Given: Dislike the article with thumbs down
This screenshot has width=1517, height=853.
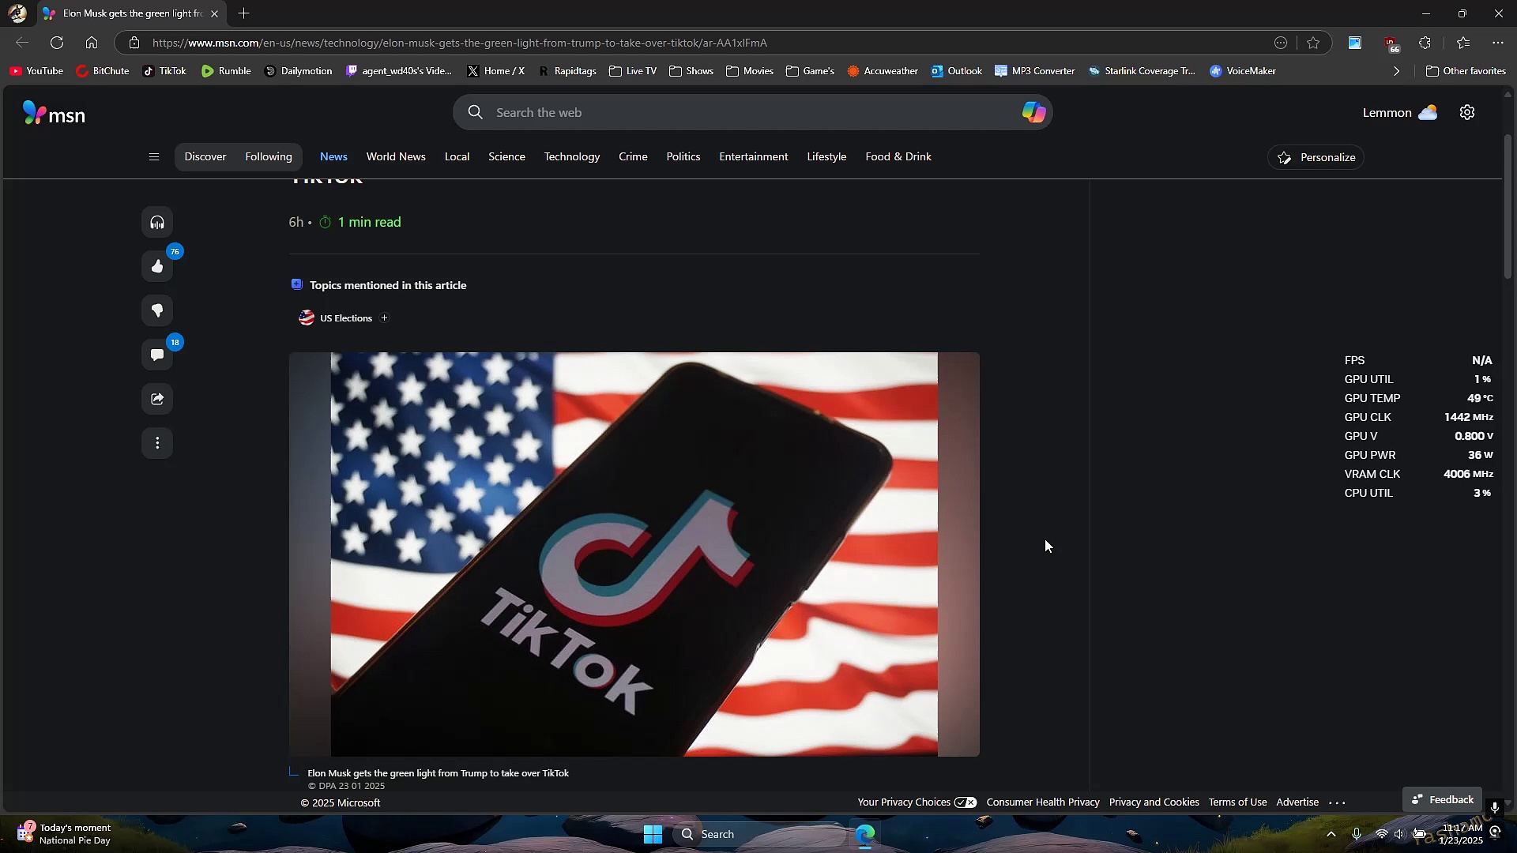Looking at the screenshot, I should coord(157,311).
